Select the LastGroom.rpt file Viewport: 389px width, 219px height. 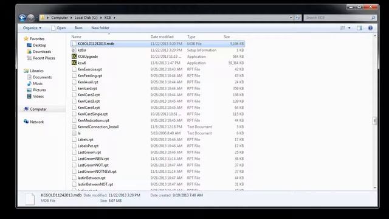[x=89, y=152]
